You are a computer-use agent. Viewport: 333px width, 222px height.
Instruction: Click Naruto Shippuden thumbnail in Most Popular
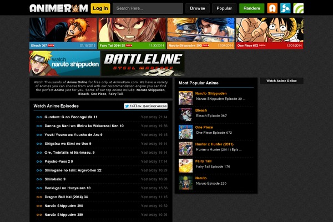(x=185, y=98)
